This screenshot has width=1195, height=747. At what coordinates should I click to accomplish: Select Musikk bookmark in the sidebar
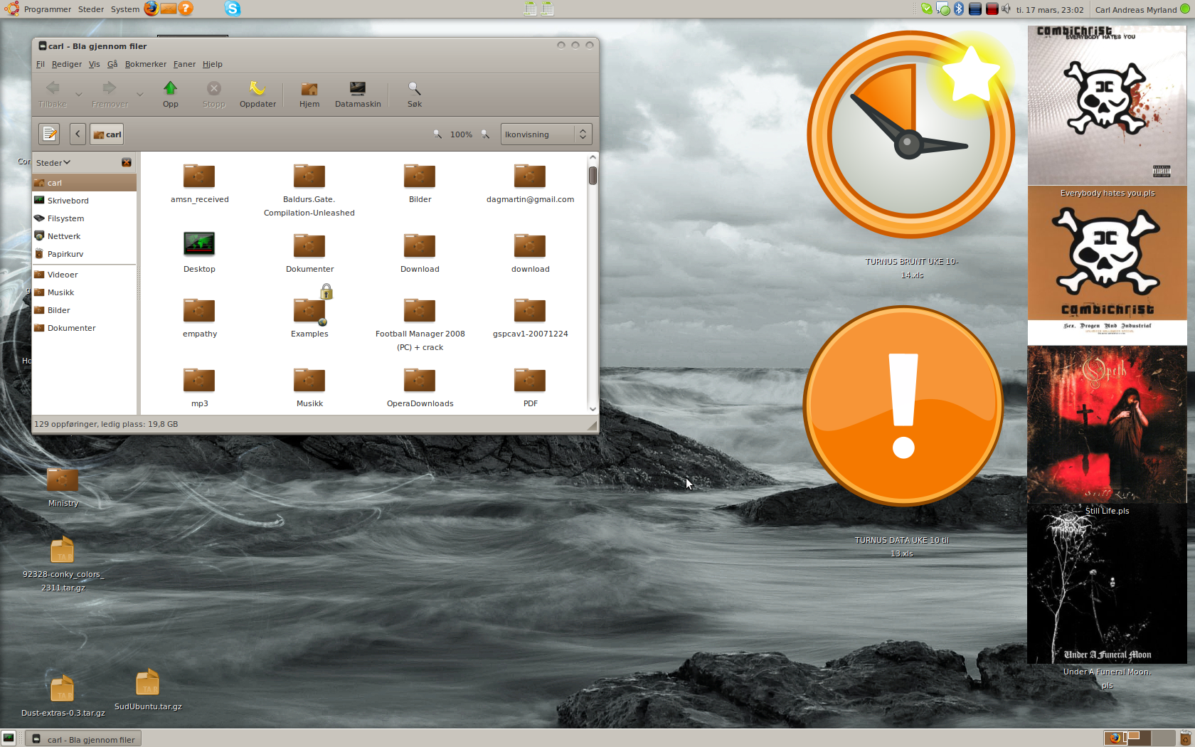click(x=84, y=292)
